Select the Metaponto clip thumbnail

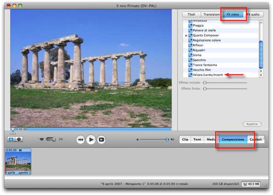click(x=18, y=162)
